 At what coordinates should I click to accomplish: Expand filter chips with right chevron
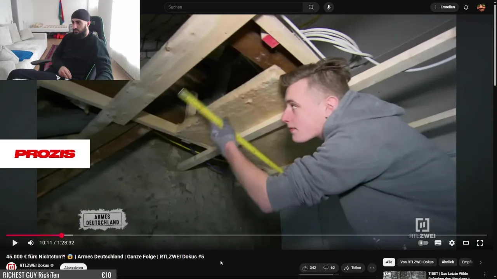[x=481, y=262]
